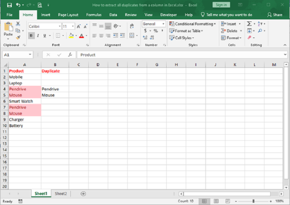Decrease the font size
Screen dimensions: 290x205
(x=85, y=26)
